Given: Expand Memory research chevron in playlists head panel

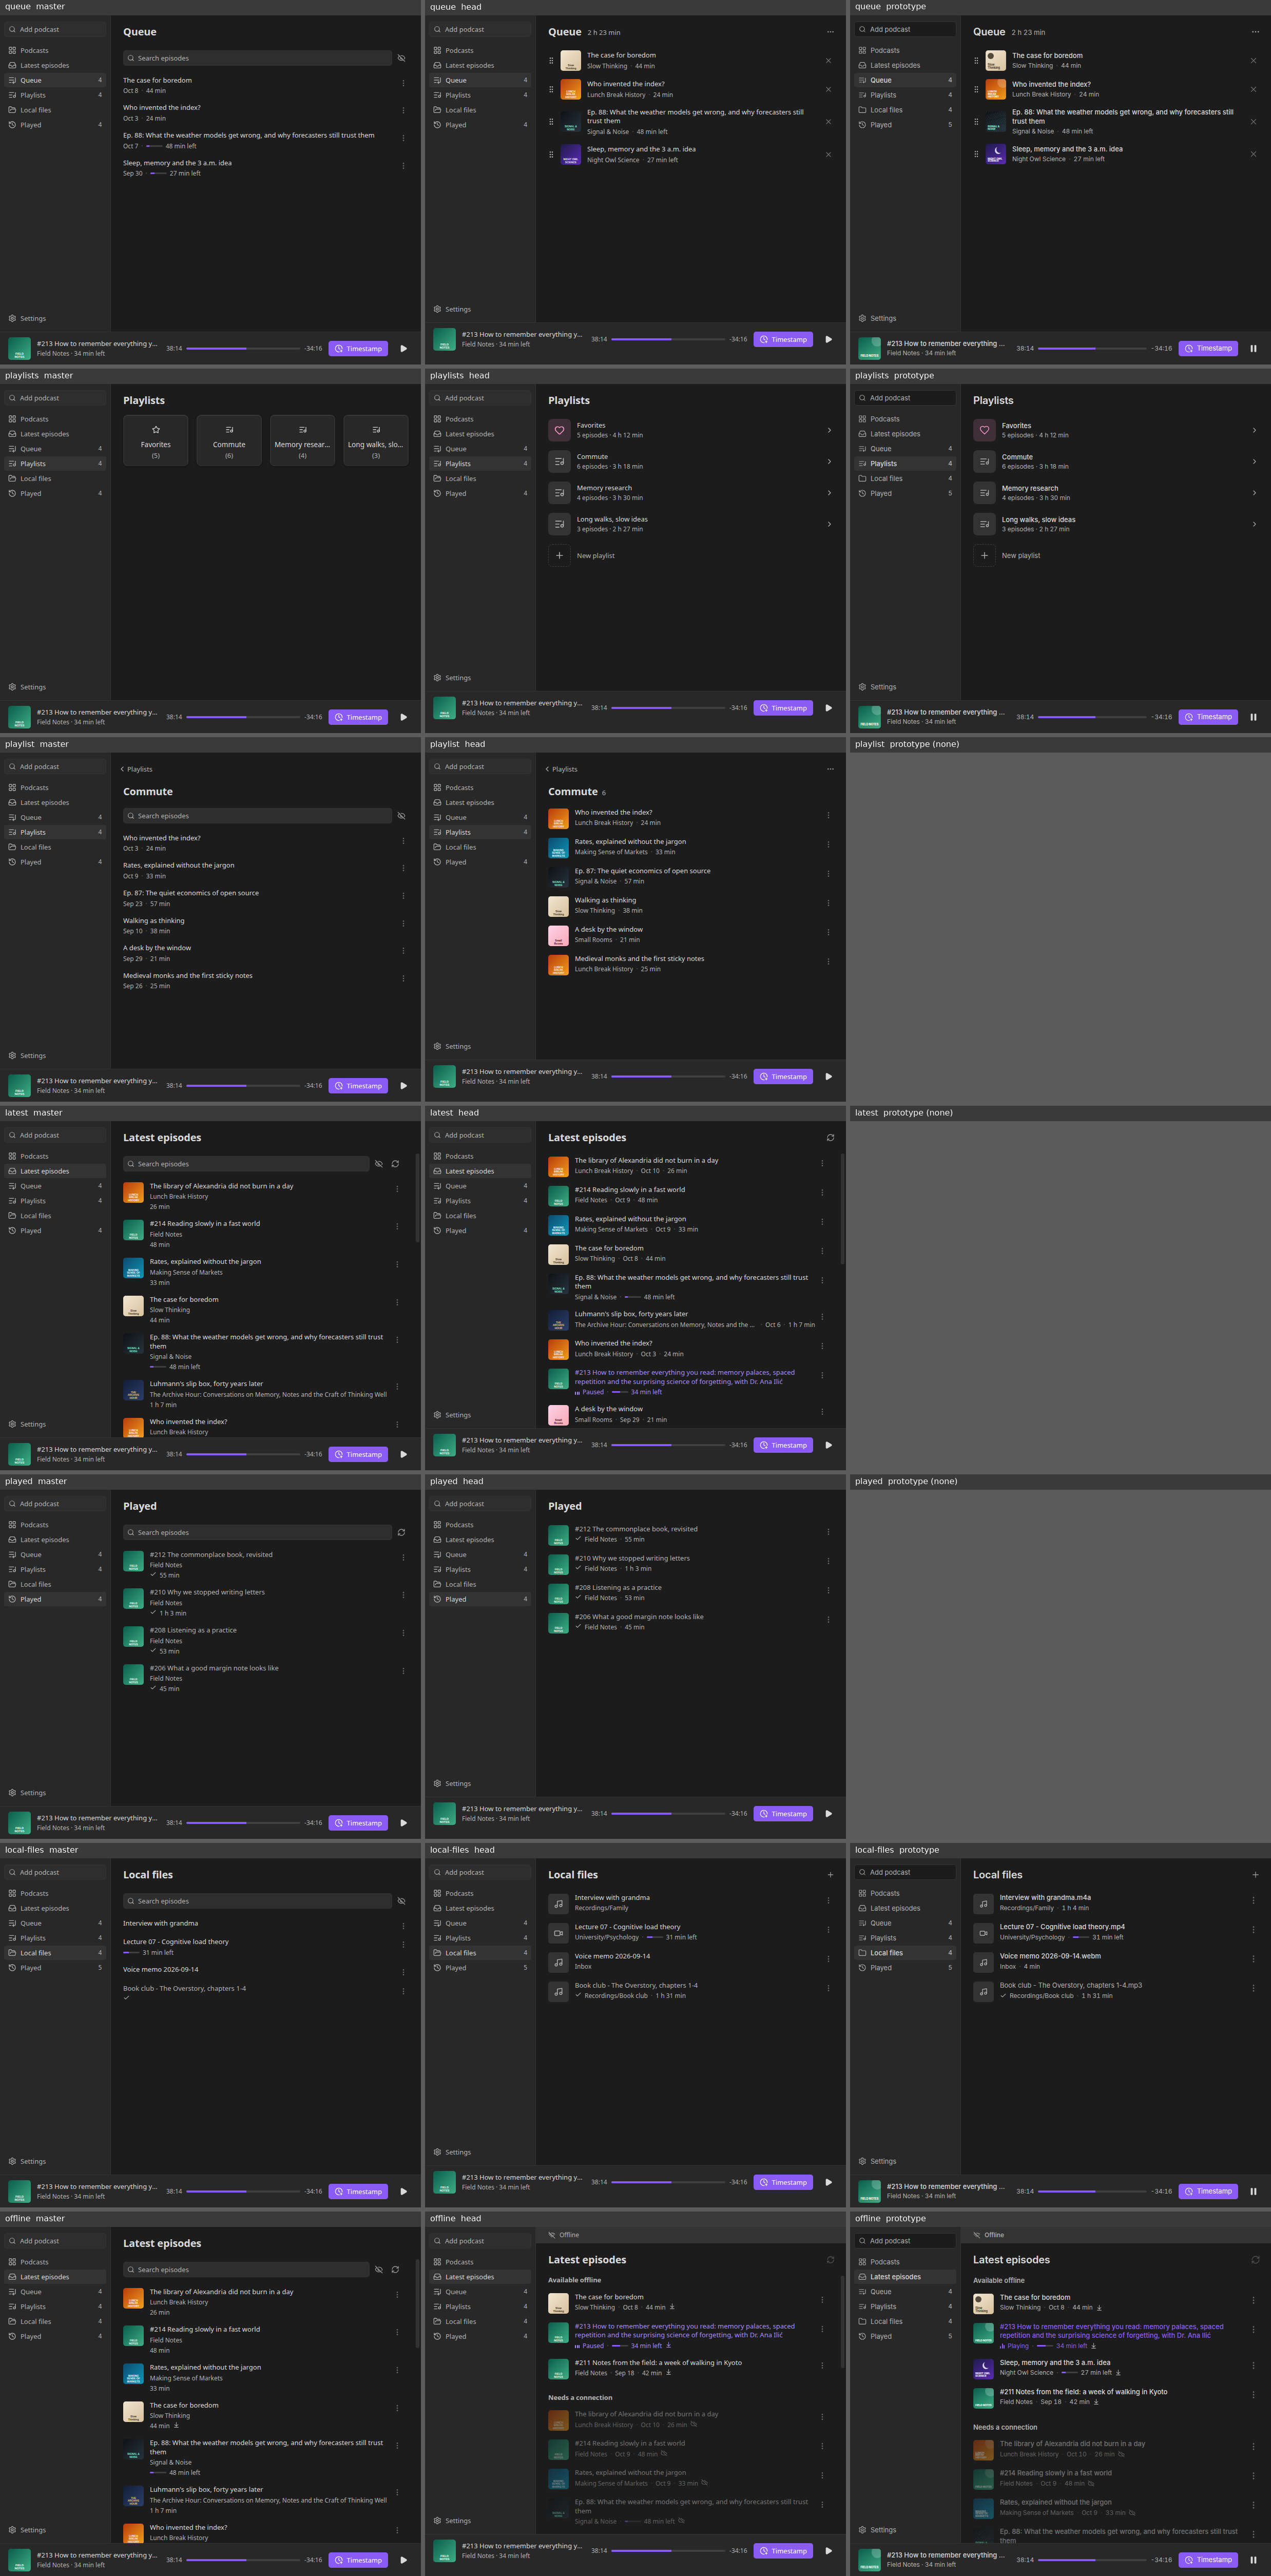Looking at the screenshot, I should point(829,493).
